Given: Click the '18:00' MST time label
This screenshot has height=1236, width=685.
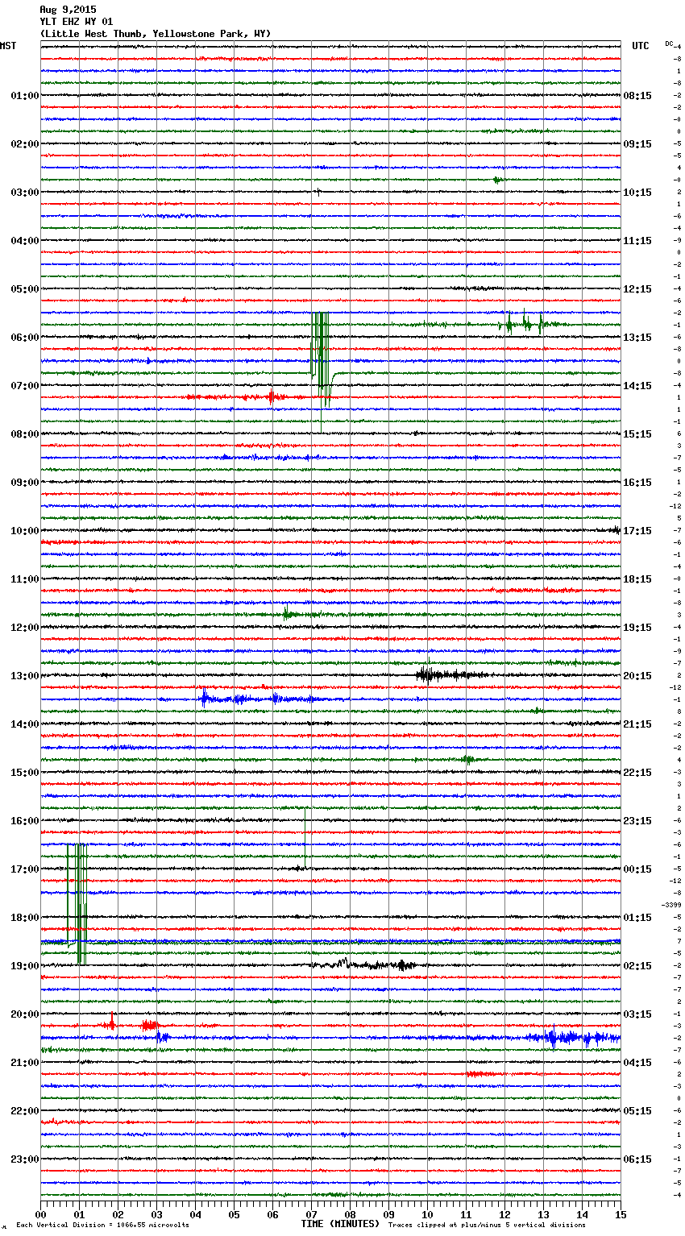Looking at the screenshot, I should point(25,918).
